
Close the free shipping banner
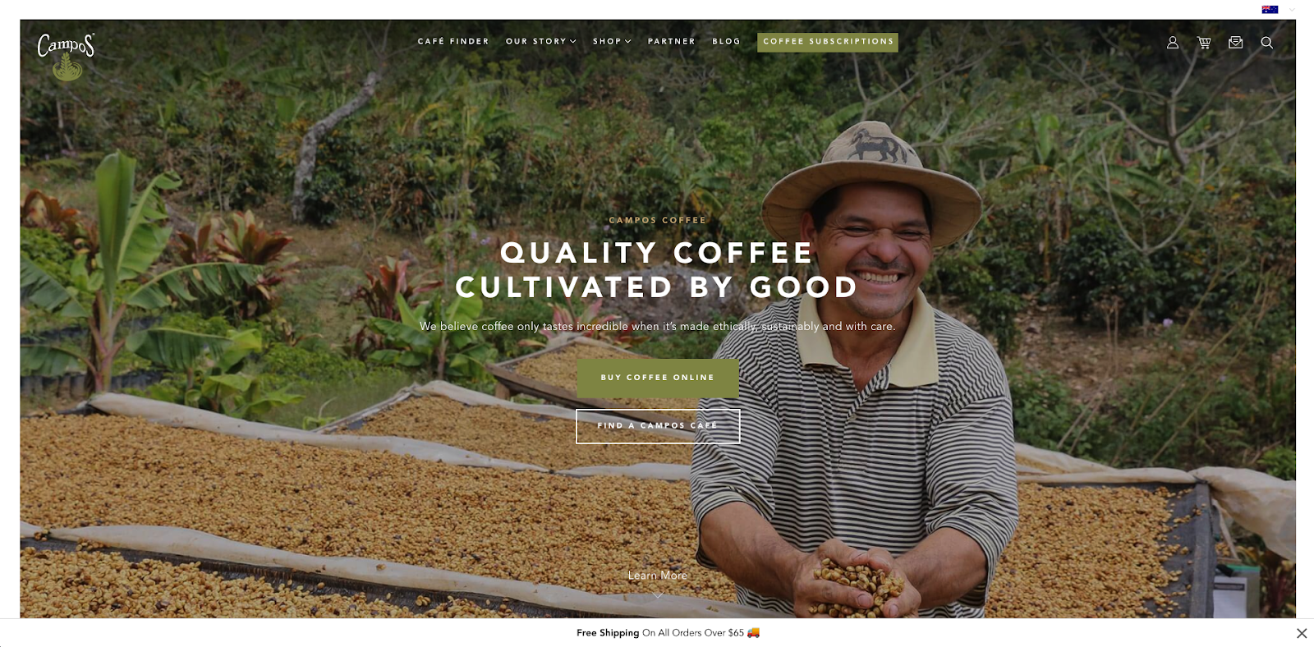pos(1302,633)
